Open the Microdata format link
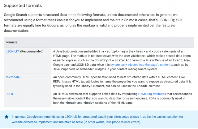Viewport: 198px width, 129px height. click(x=13, y=77)
